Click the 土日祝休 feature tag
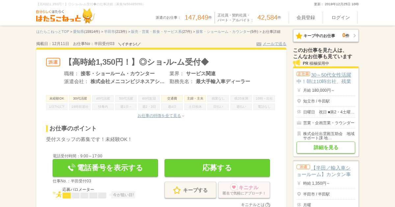 click(195, 107)
